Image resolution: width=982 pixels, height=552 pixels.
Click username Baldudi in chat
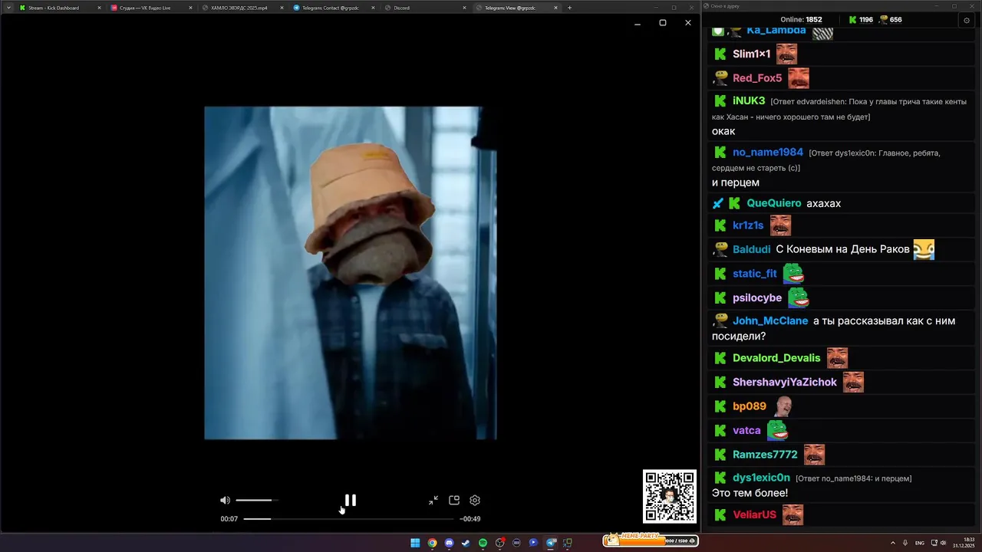coord(752,249)
